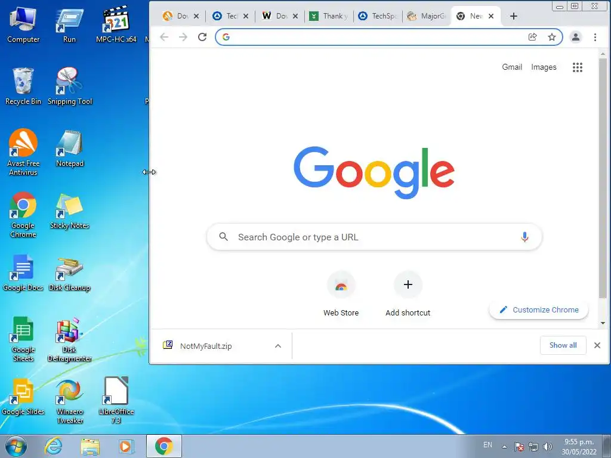
Task: Click the Search Google or type a URL box
Action: tap(374, 237)
